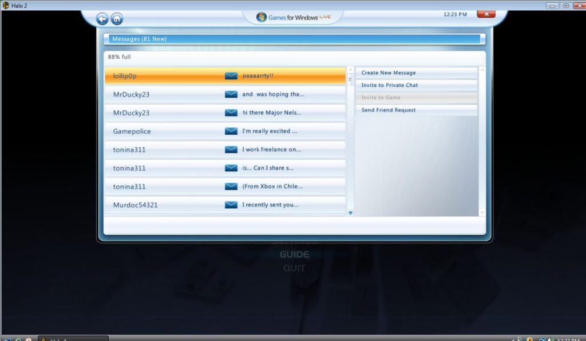The width and height of the screenshot is (586, 341).
Task: Choose Create New Message
Action: pos(416,73)
